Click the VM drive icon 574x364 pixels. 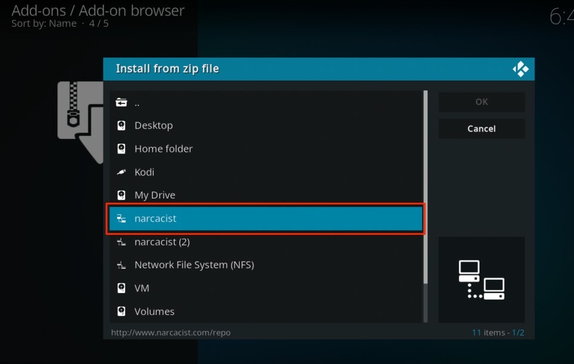(121, 288)
